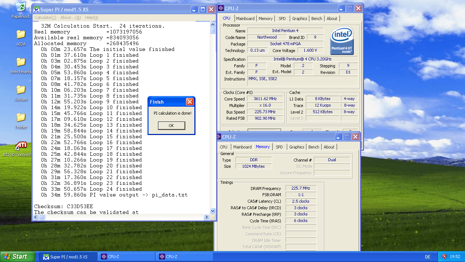The width and height of the screenshot is (465, 262).
Task: Click the security shield tray icon
Action: pyautogui.click(x=444, y=257)
